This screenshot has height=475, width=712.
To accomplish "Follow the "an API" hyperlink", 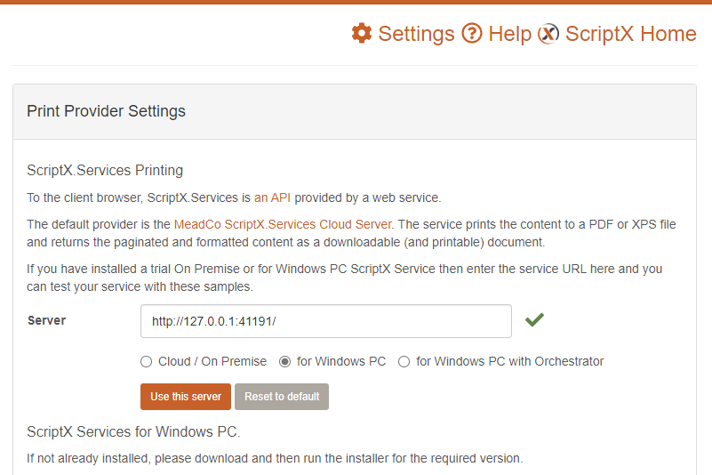I will point(272,197).
